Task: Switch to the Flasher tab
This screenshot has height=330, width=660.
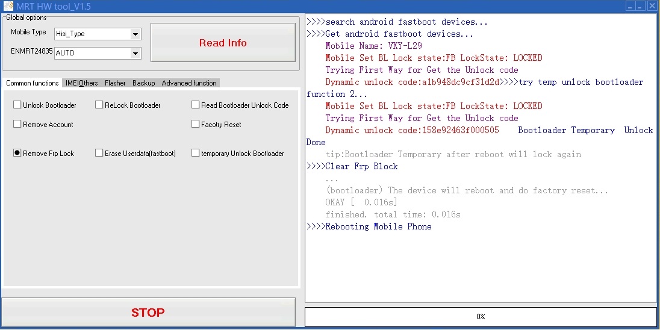Action: pos(115,83)
